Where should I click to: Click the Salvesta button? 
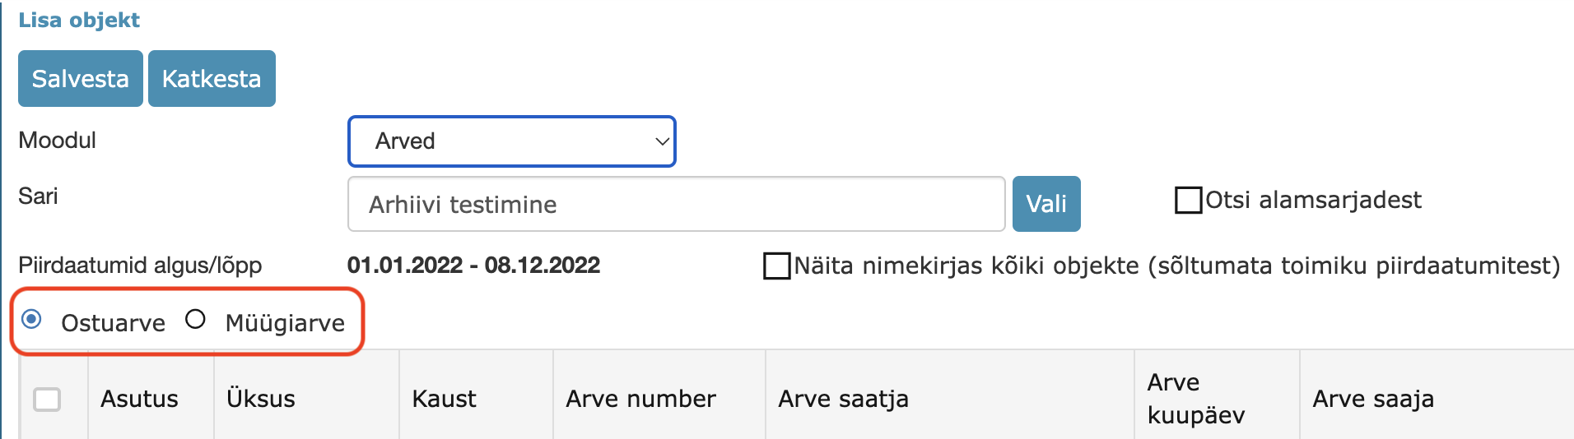pyautogui.click(x=80, y=79)
